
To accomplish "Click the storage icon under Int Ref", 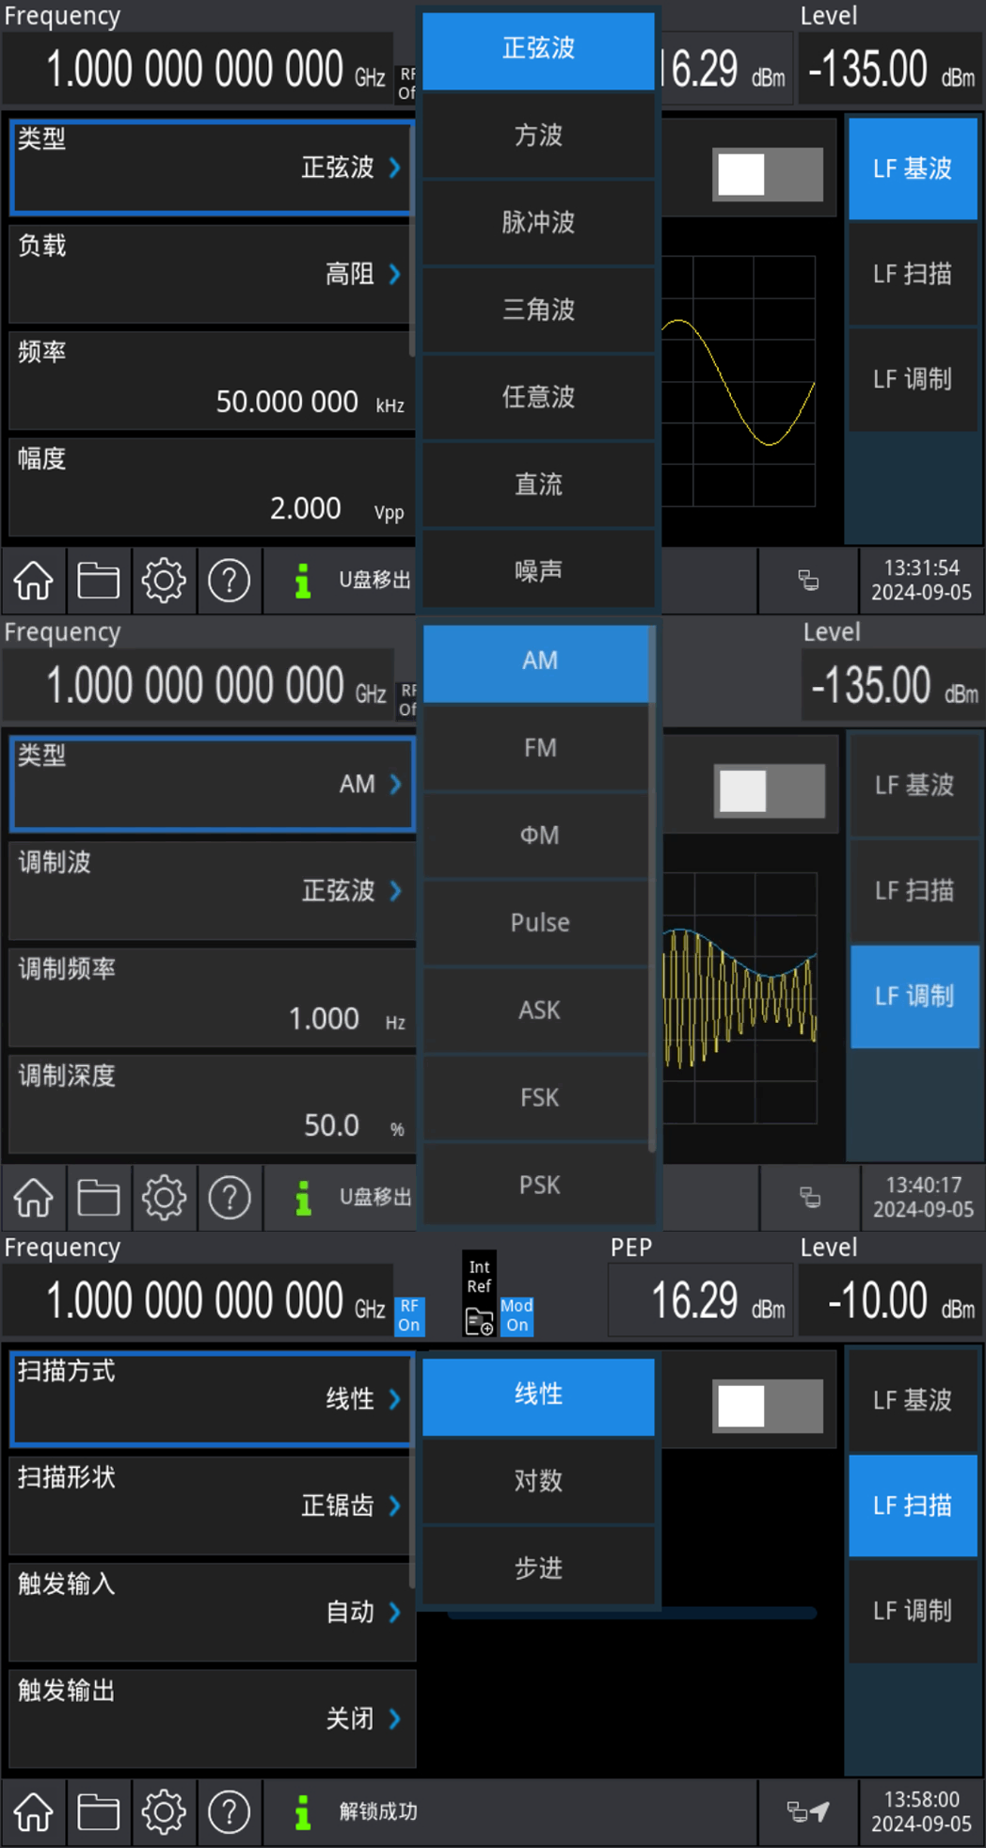I will pyautogui.click(x=479, y=1322).
